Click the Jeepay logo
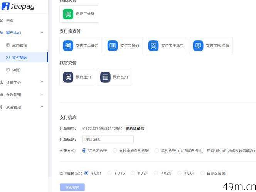The image size is (256, 192). pos(18,6)
